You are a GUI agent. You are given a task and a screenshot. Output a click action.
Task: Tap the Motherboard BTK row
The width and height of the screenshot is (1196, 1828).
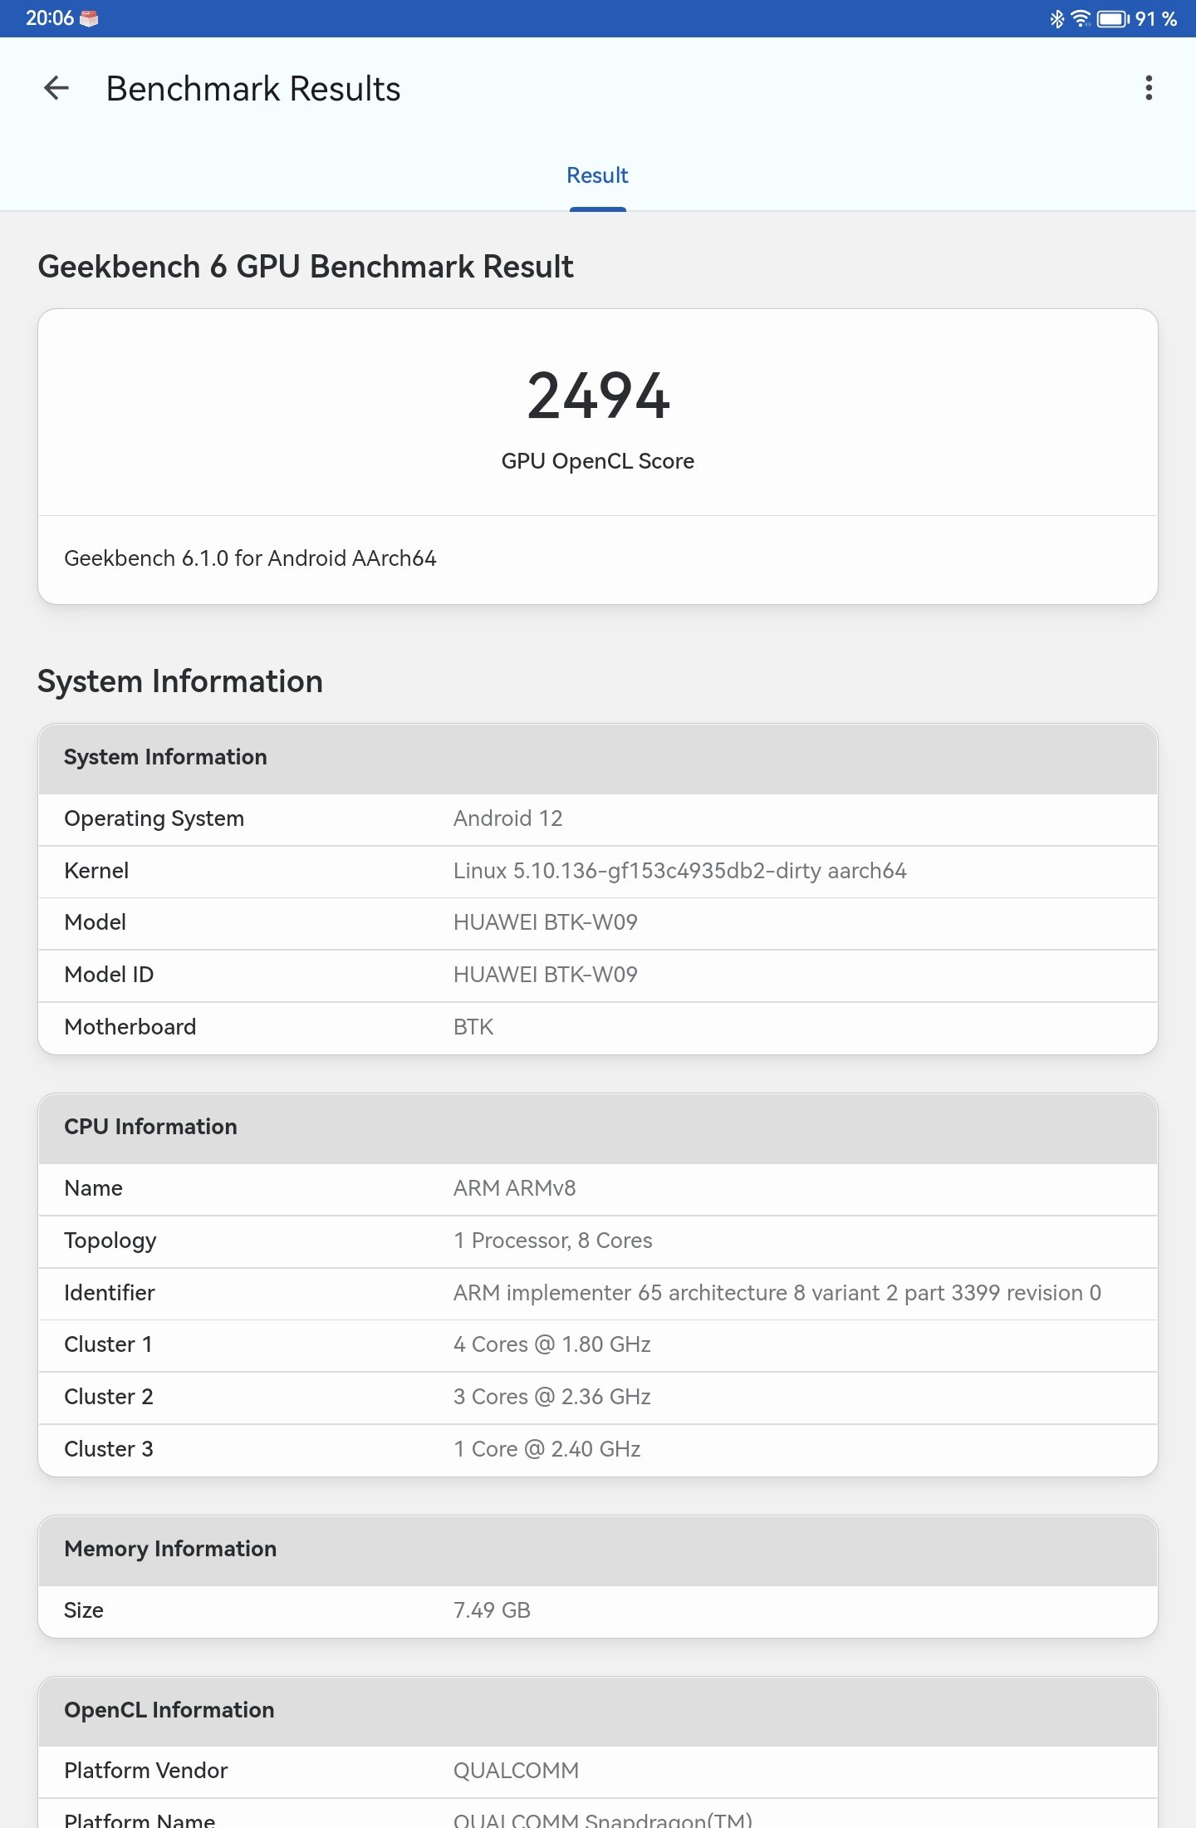(x=598, y=1028)
